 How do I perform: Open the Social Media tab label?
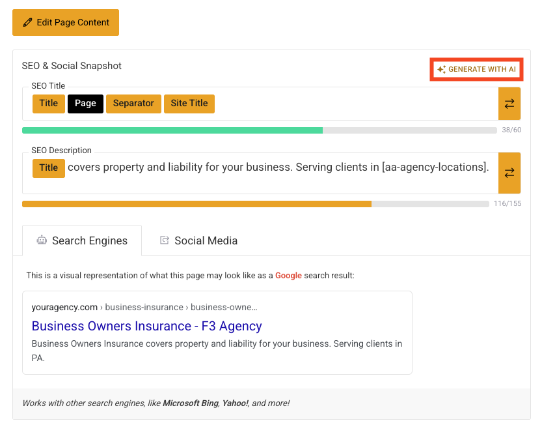point(206,241)
